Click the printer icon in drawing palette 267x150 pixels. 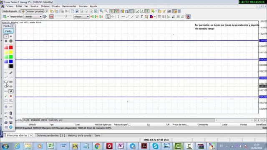6,122
